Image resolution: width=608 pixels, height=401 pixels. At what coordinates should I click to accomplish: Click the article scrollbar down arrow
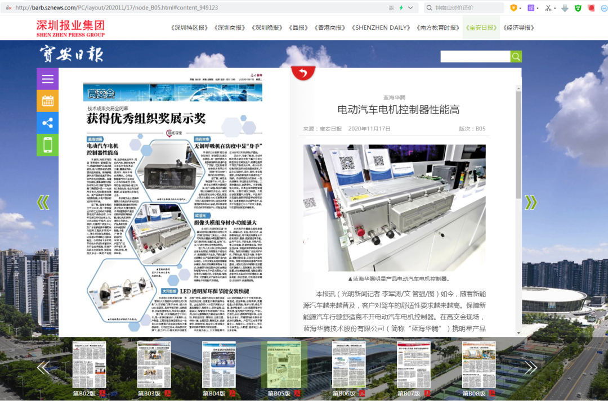[518, 332]
